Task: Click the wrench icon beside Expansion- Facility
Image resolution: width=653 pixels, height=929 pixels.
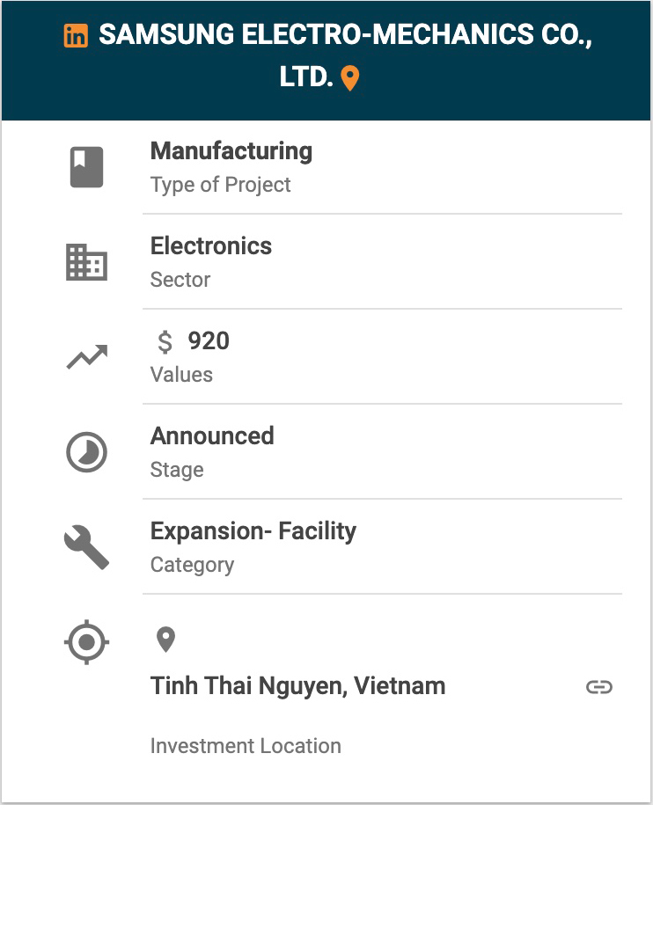Action: 86,547
